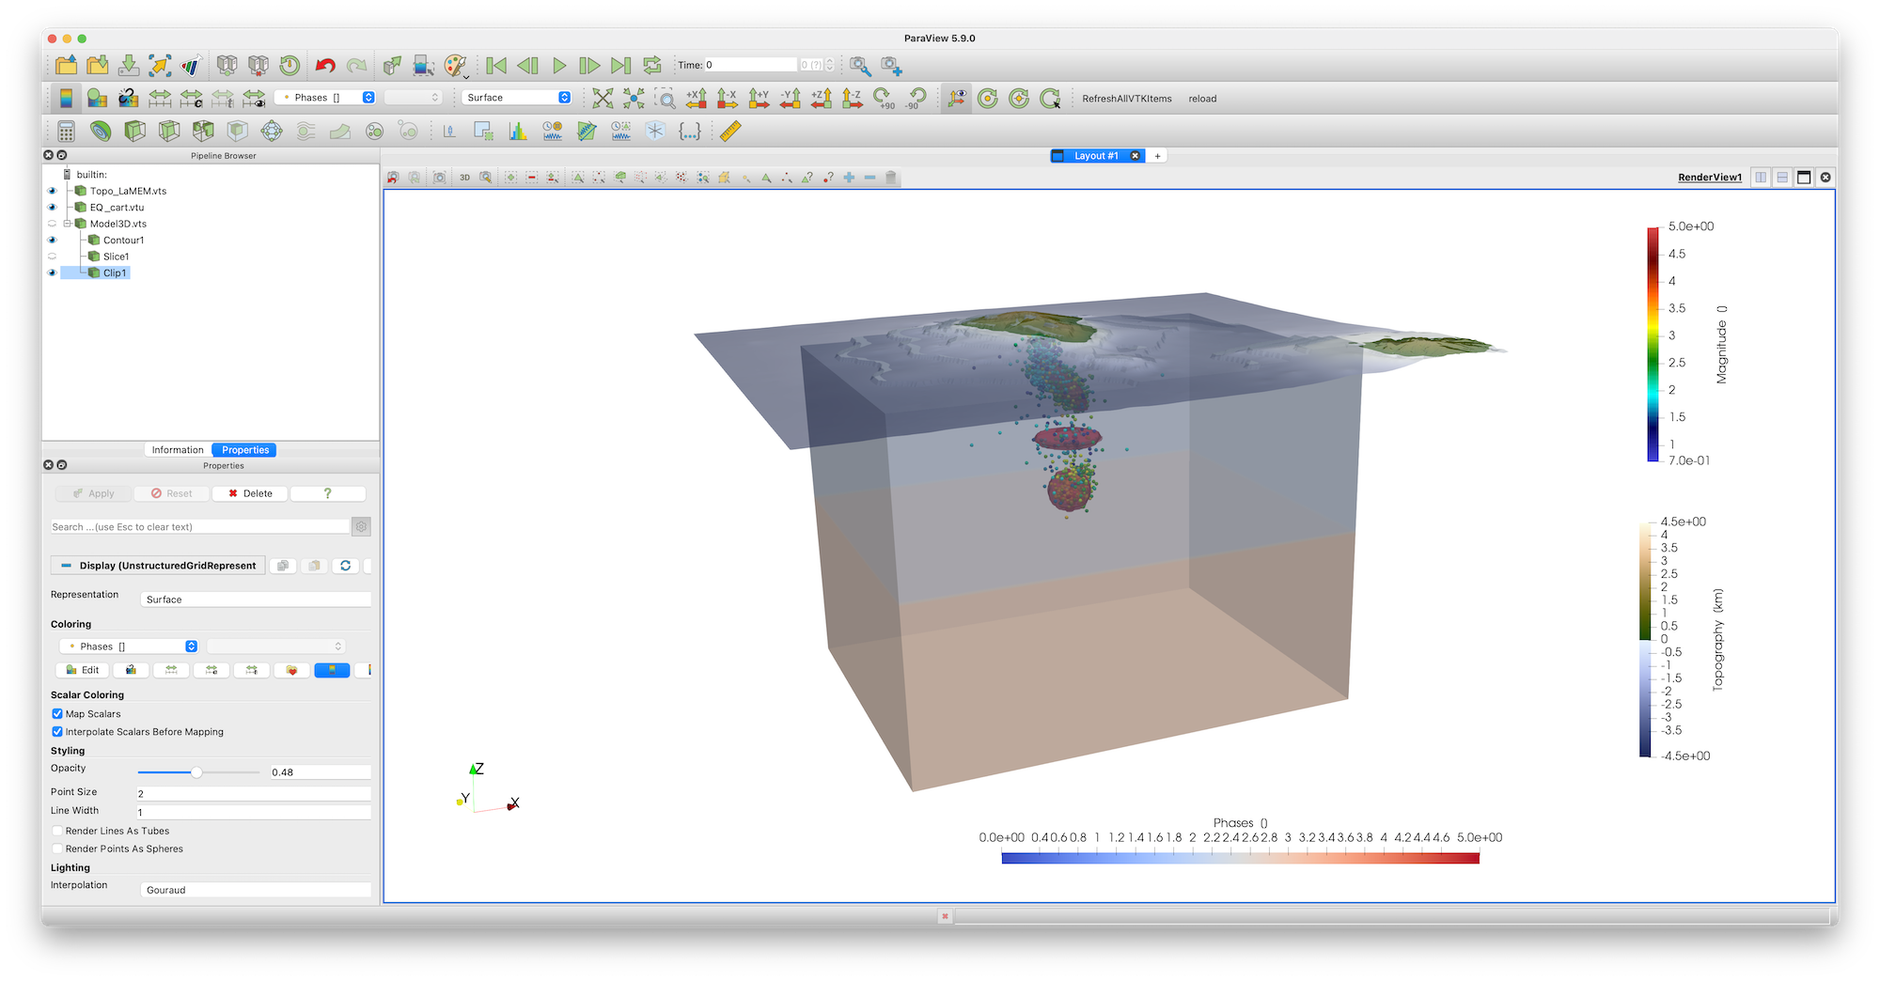The width and height of the screenshot is (1880, 981).
Task: Click the Edit color map button
Action: (83, 670)
